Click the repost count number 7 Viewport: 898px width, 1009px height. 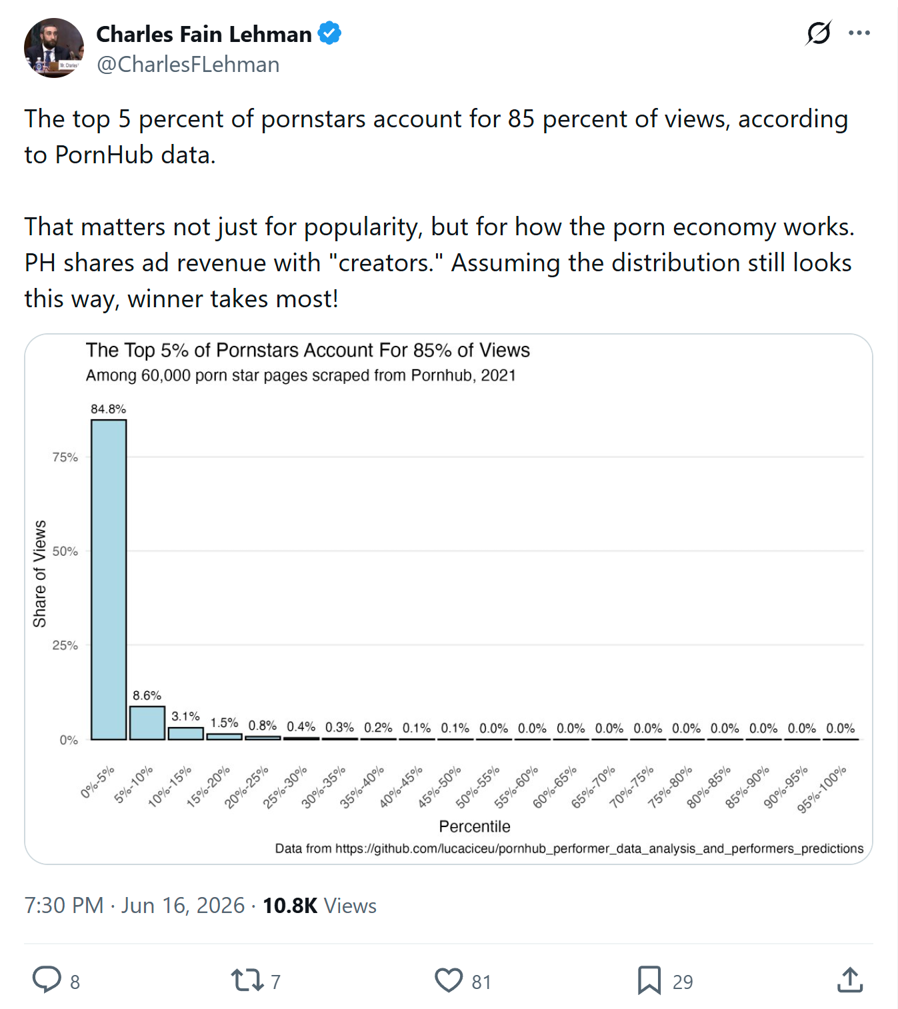pyautogui.click(x=275, y=982)
